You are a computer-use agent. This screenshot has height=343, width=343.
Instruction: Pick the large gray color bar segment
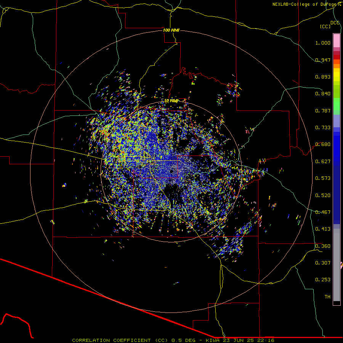pyautogui.click(x=337, y=265)
